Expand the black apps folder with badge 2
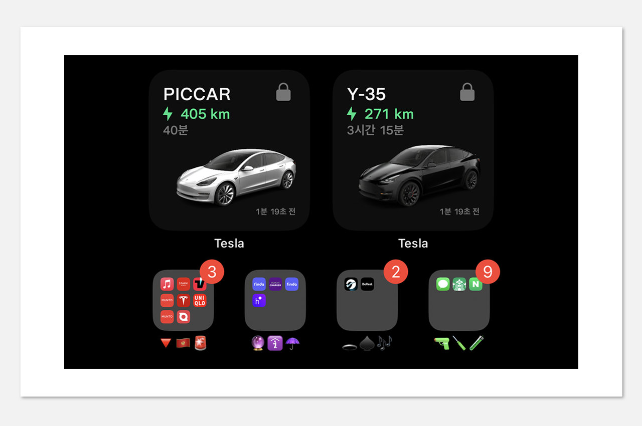The height and width of the screenshot is (426, 642). pos(367,300)
